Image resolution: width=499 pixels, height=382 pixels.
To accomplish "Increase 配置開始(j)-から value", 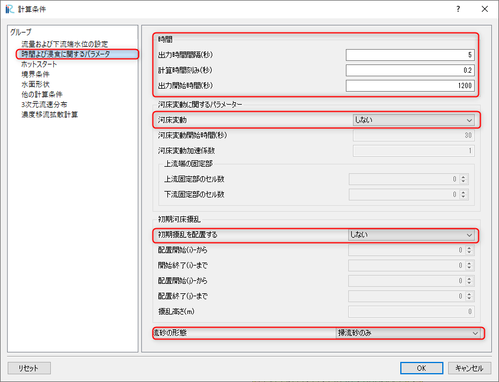I will [469, 279].
